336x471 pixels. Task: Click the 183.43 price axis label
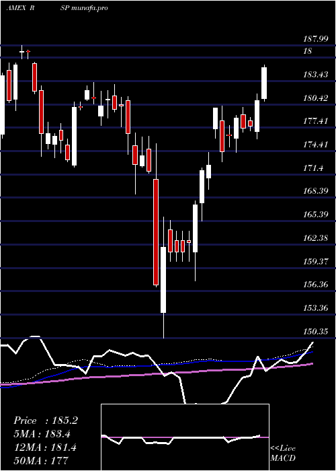tap(316, 75)
